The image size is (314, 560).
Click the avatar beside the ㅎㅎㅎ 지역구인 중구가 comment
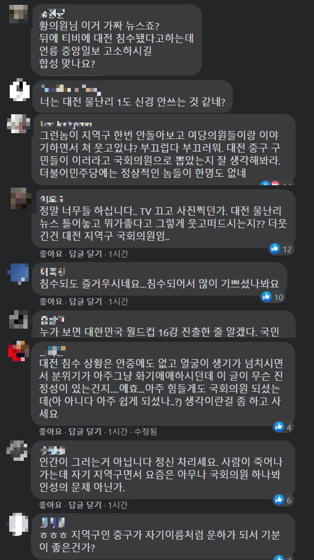click(x=18, y=524)
